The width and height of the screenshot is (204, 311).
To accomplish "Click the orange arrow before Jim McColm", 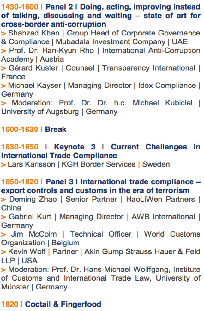I will pos(3,235).
